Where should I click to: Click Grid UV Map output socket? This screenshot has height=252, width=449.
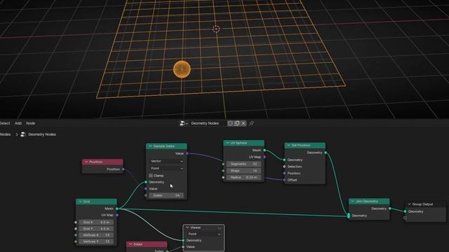[x=117, y=215]
